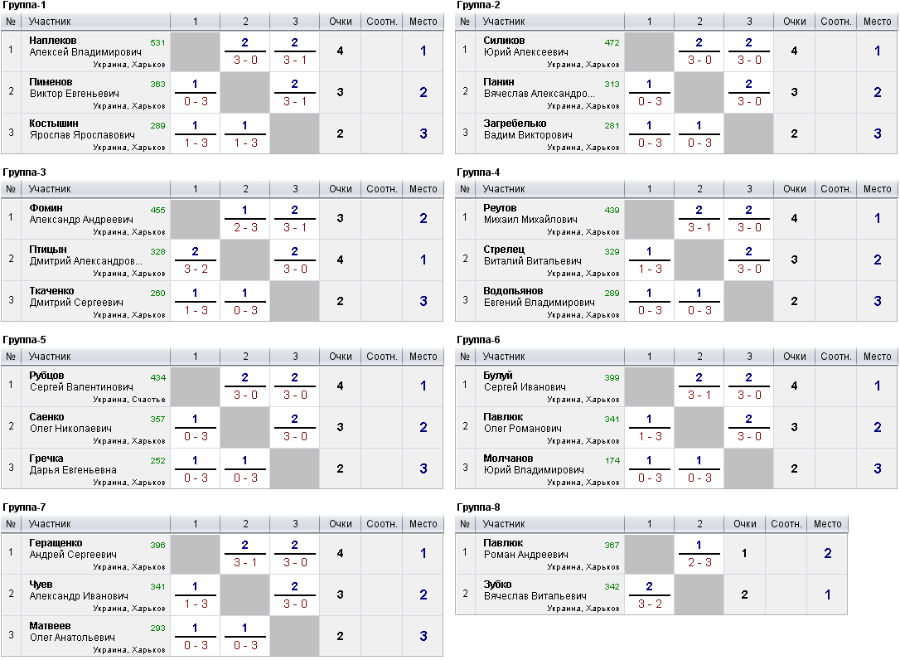Select player Силиков Юрий Алексеевич

525,46
